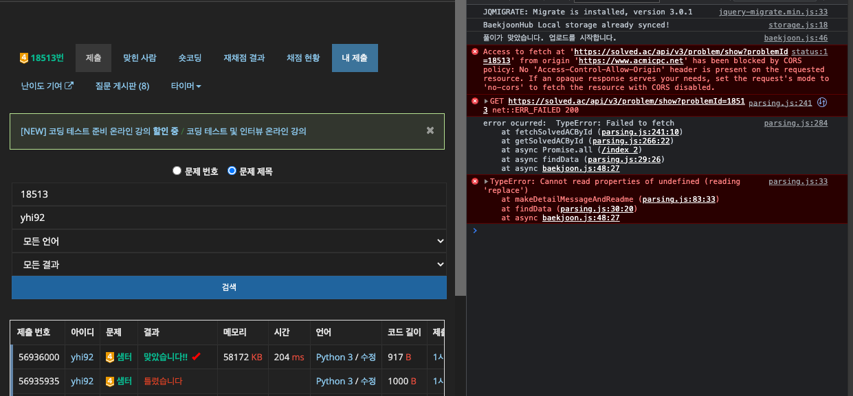Open the status:1 source link
The width and height of the screenshot is (853, 396).
click(x=810, y=51)
